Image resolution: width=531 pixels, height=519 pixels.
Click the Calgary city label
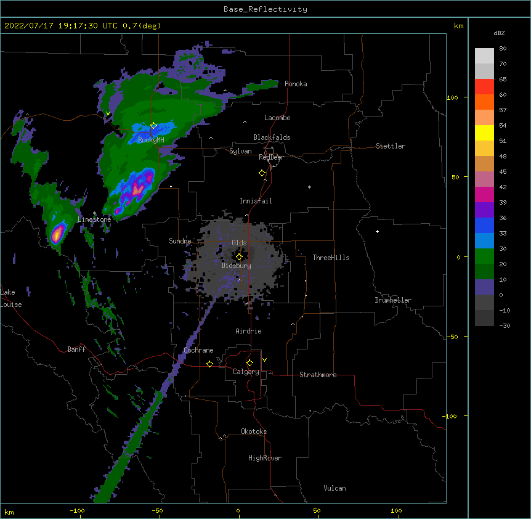[246, 372]
